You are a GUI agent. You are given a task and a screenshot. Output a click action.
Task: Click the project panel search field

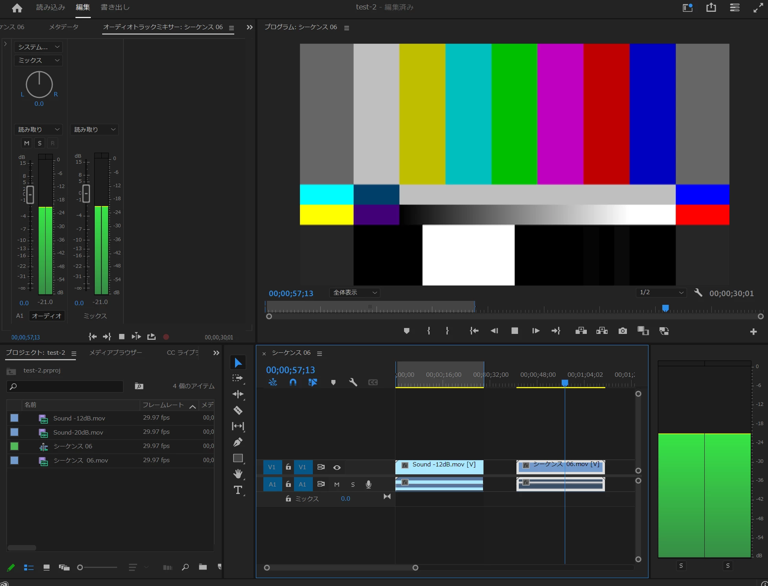tap(65, 386)
